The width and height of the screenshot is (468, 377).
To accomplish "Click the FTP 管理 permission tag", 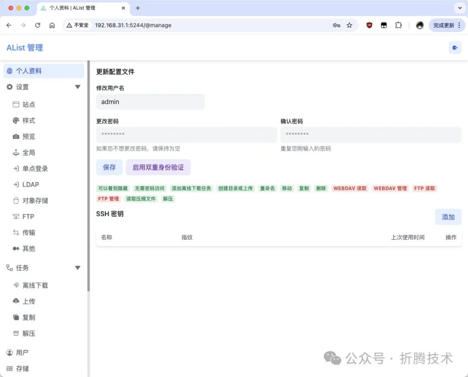I will [x=108, y=199].
